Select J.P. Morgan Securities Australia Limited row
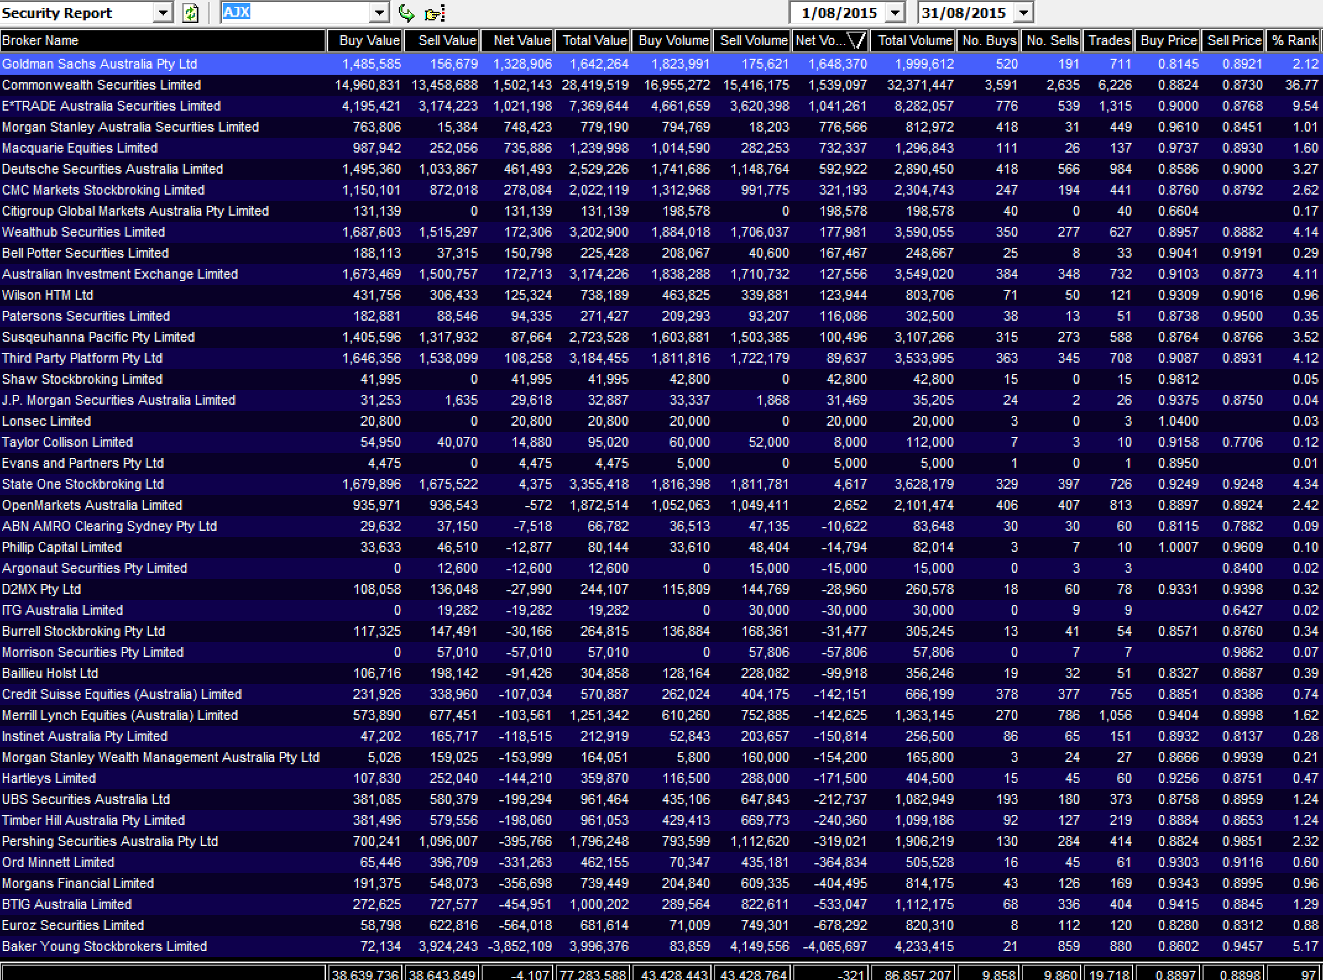Screen dimensions: 1323x980 coord(660,400)
